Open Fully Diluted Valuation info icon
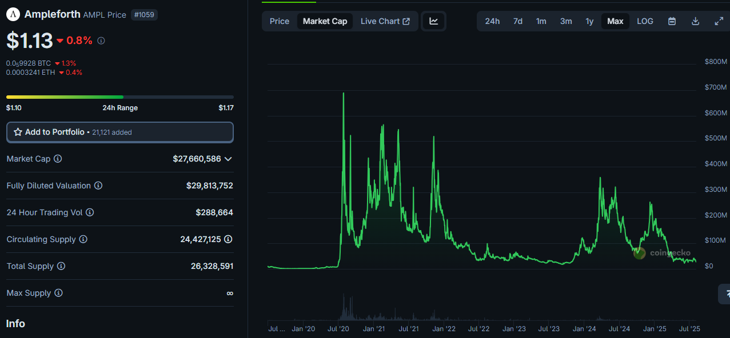 [x=98, y=186]
